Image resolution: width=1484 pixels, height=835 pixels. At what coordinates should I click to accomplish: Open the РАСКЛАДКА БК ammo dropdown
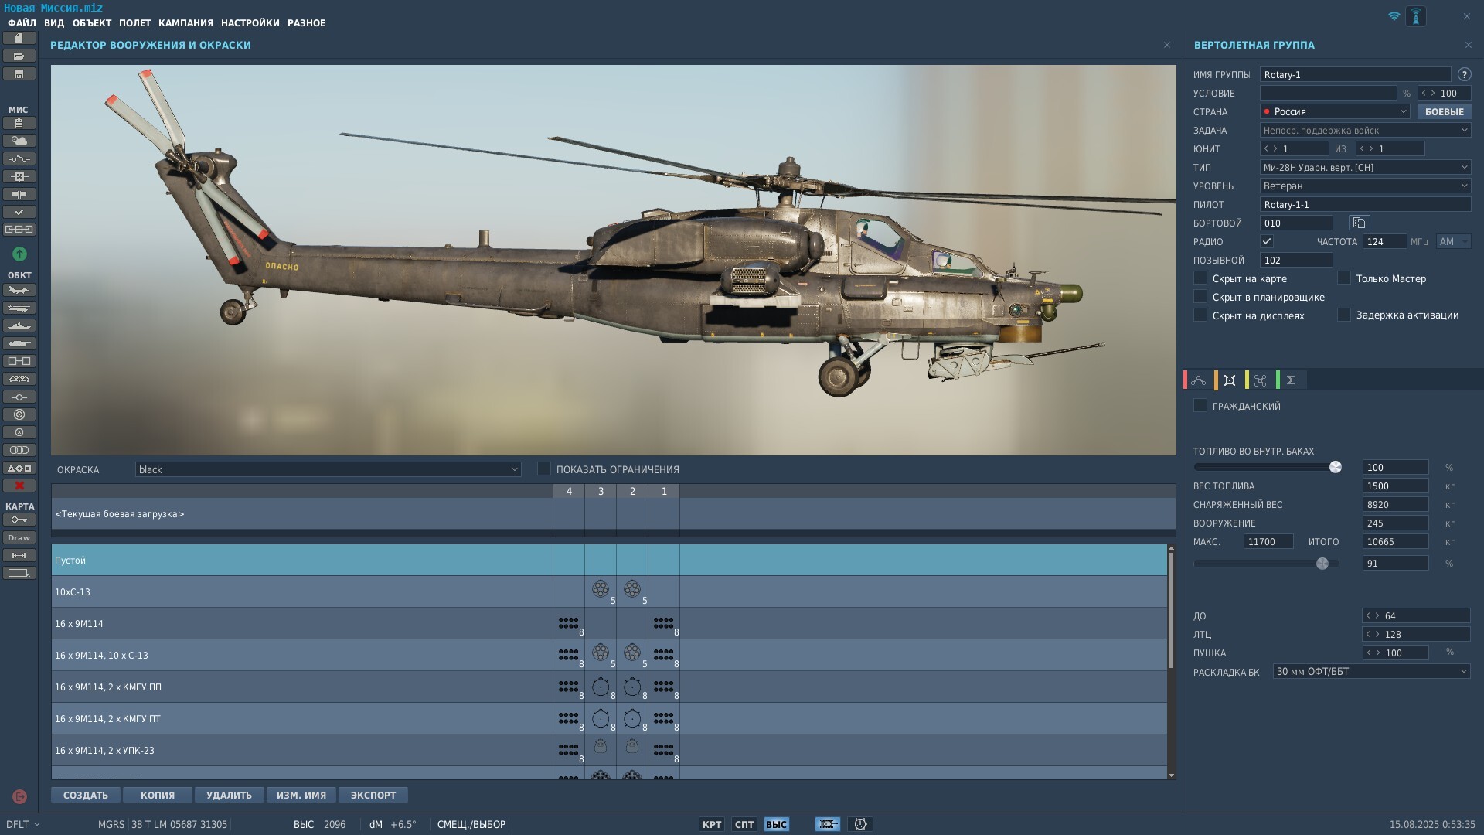pos(1371,671)
